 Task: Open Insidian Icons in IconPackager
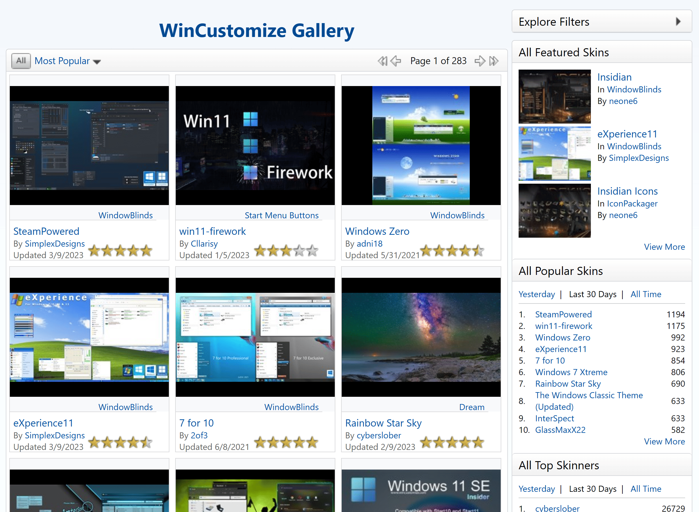627,191
